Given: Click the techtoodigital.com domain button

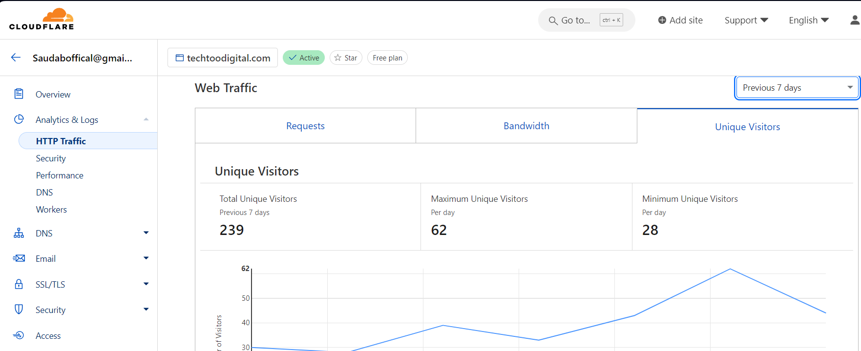Looking at the screenshot, I should tap(223, 58).
